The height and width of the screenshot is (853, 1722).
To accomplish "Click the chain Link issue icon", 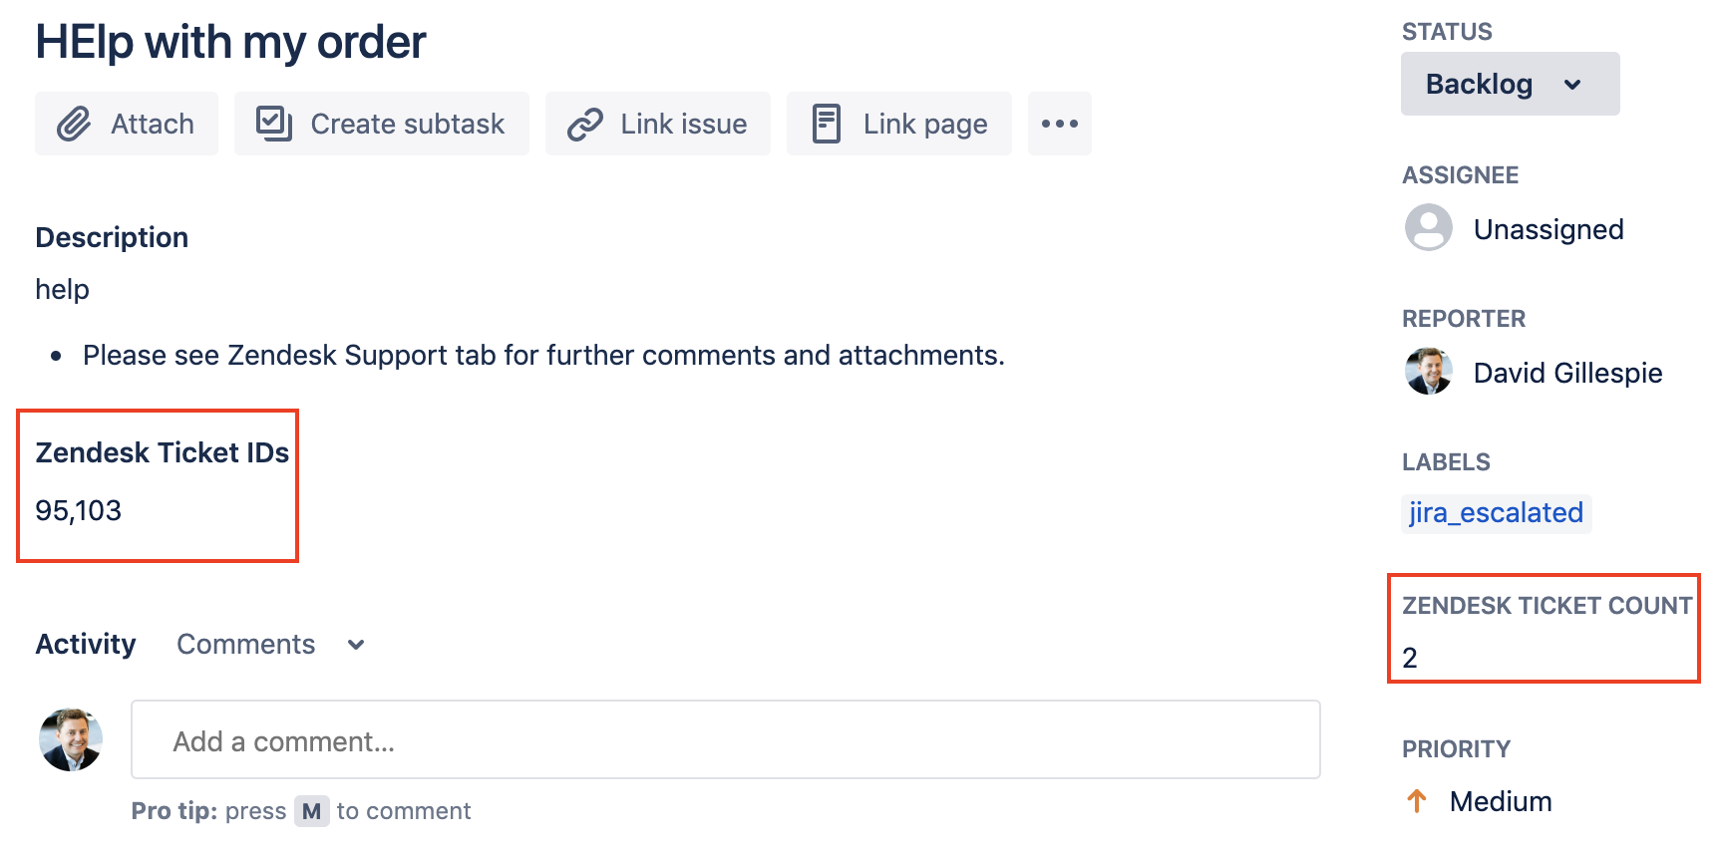I will tap(585, 125).
